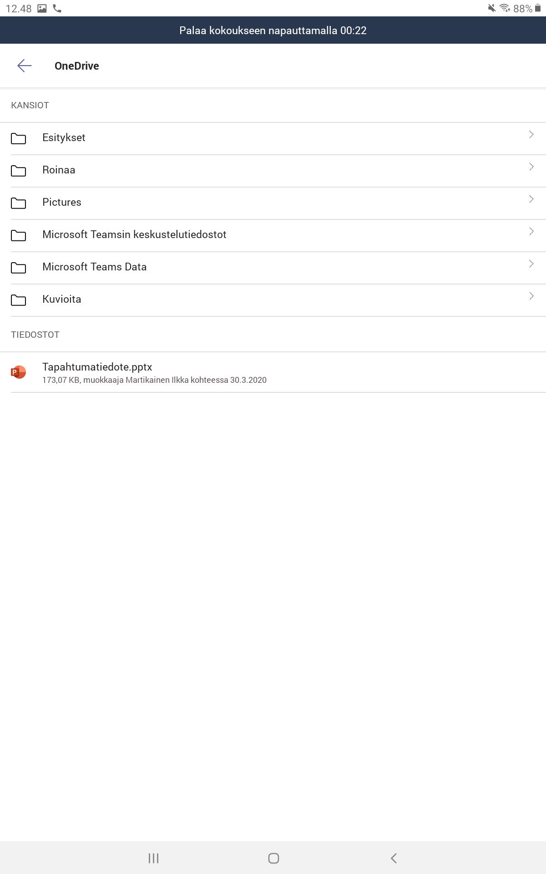
Task: Open the Pictures folder label
Action: (x=62, y=202)
